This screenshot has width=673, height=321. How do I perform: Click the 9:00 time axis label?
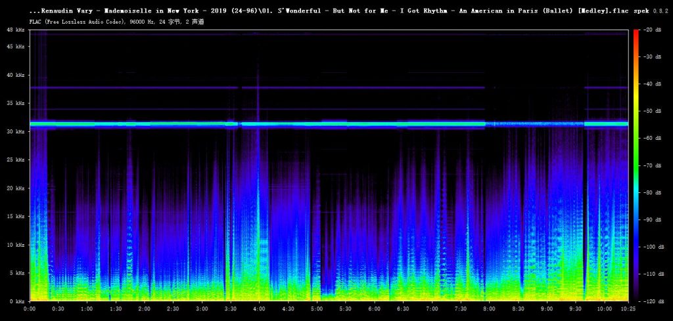tap(547, 309)
